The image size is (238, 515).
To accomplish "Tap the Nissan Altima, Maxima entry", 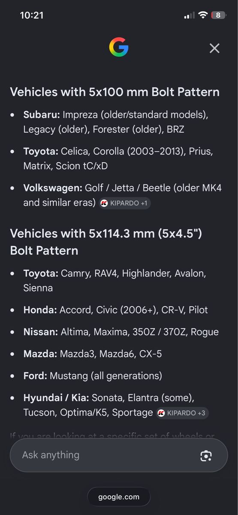I will click(121, 332).
